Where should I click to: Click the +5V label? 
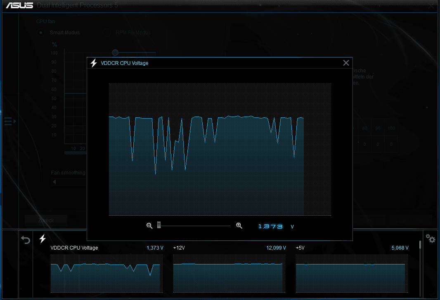(x=300, y=248)
